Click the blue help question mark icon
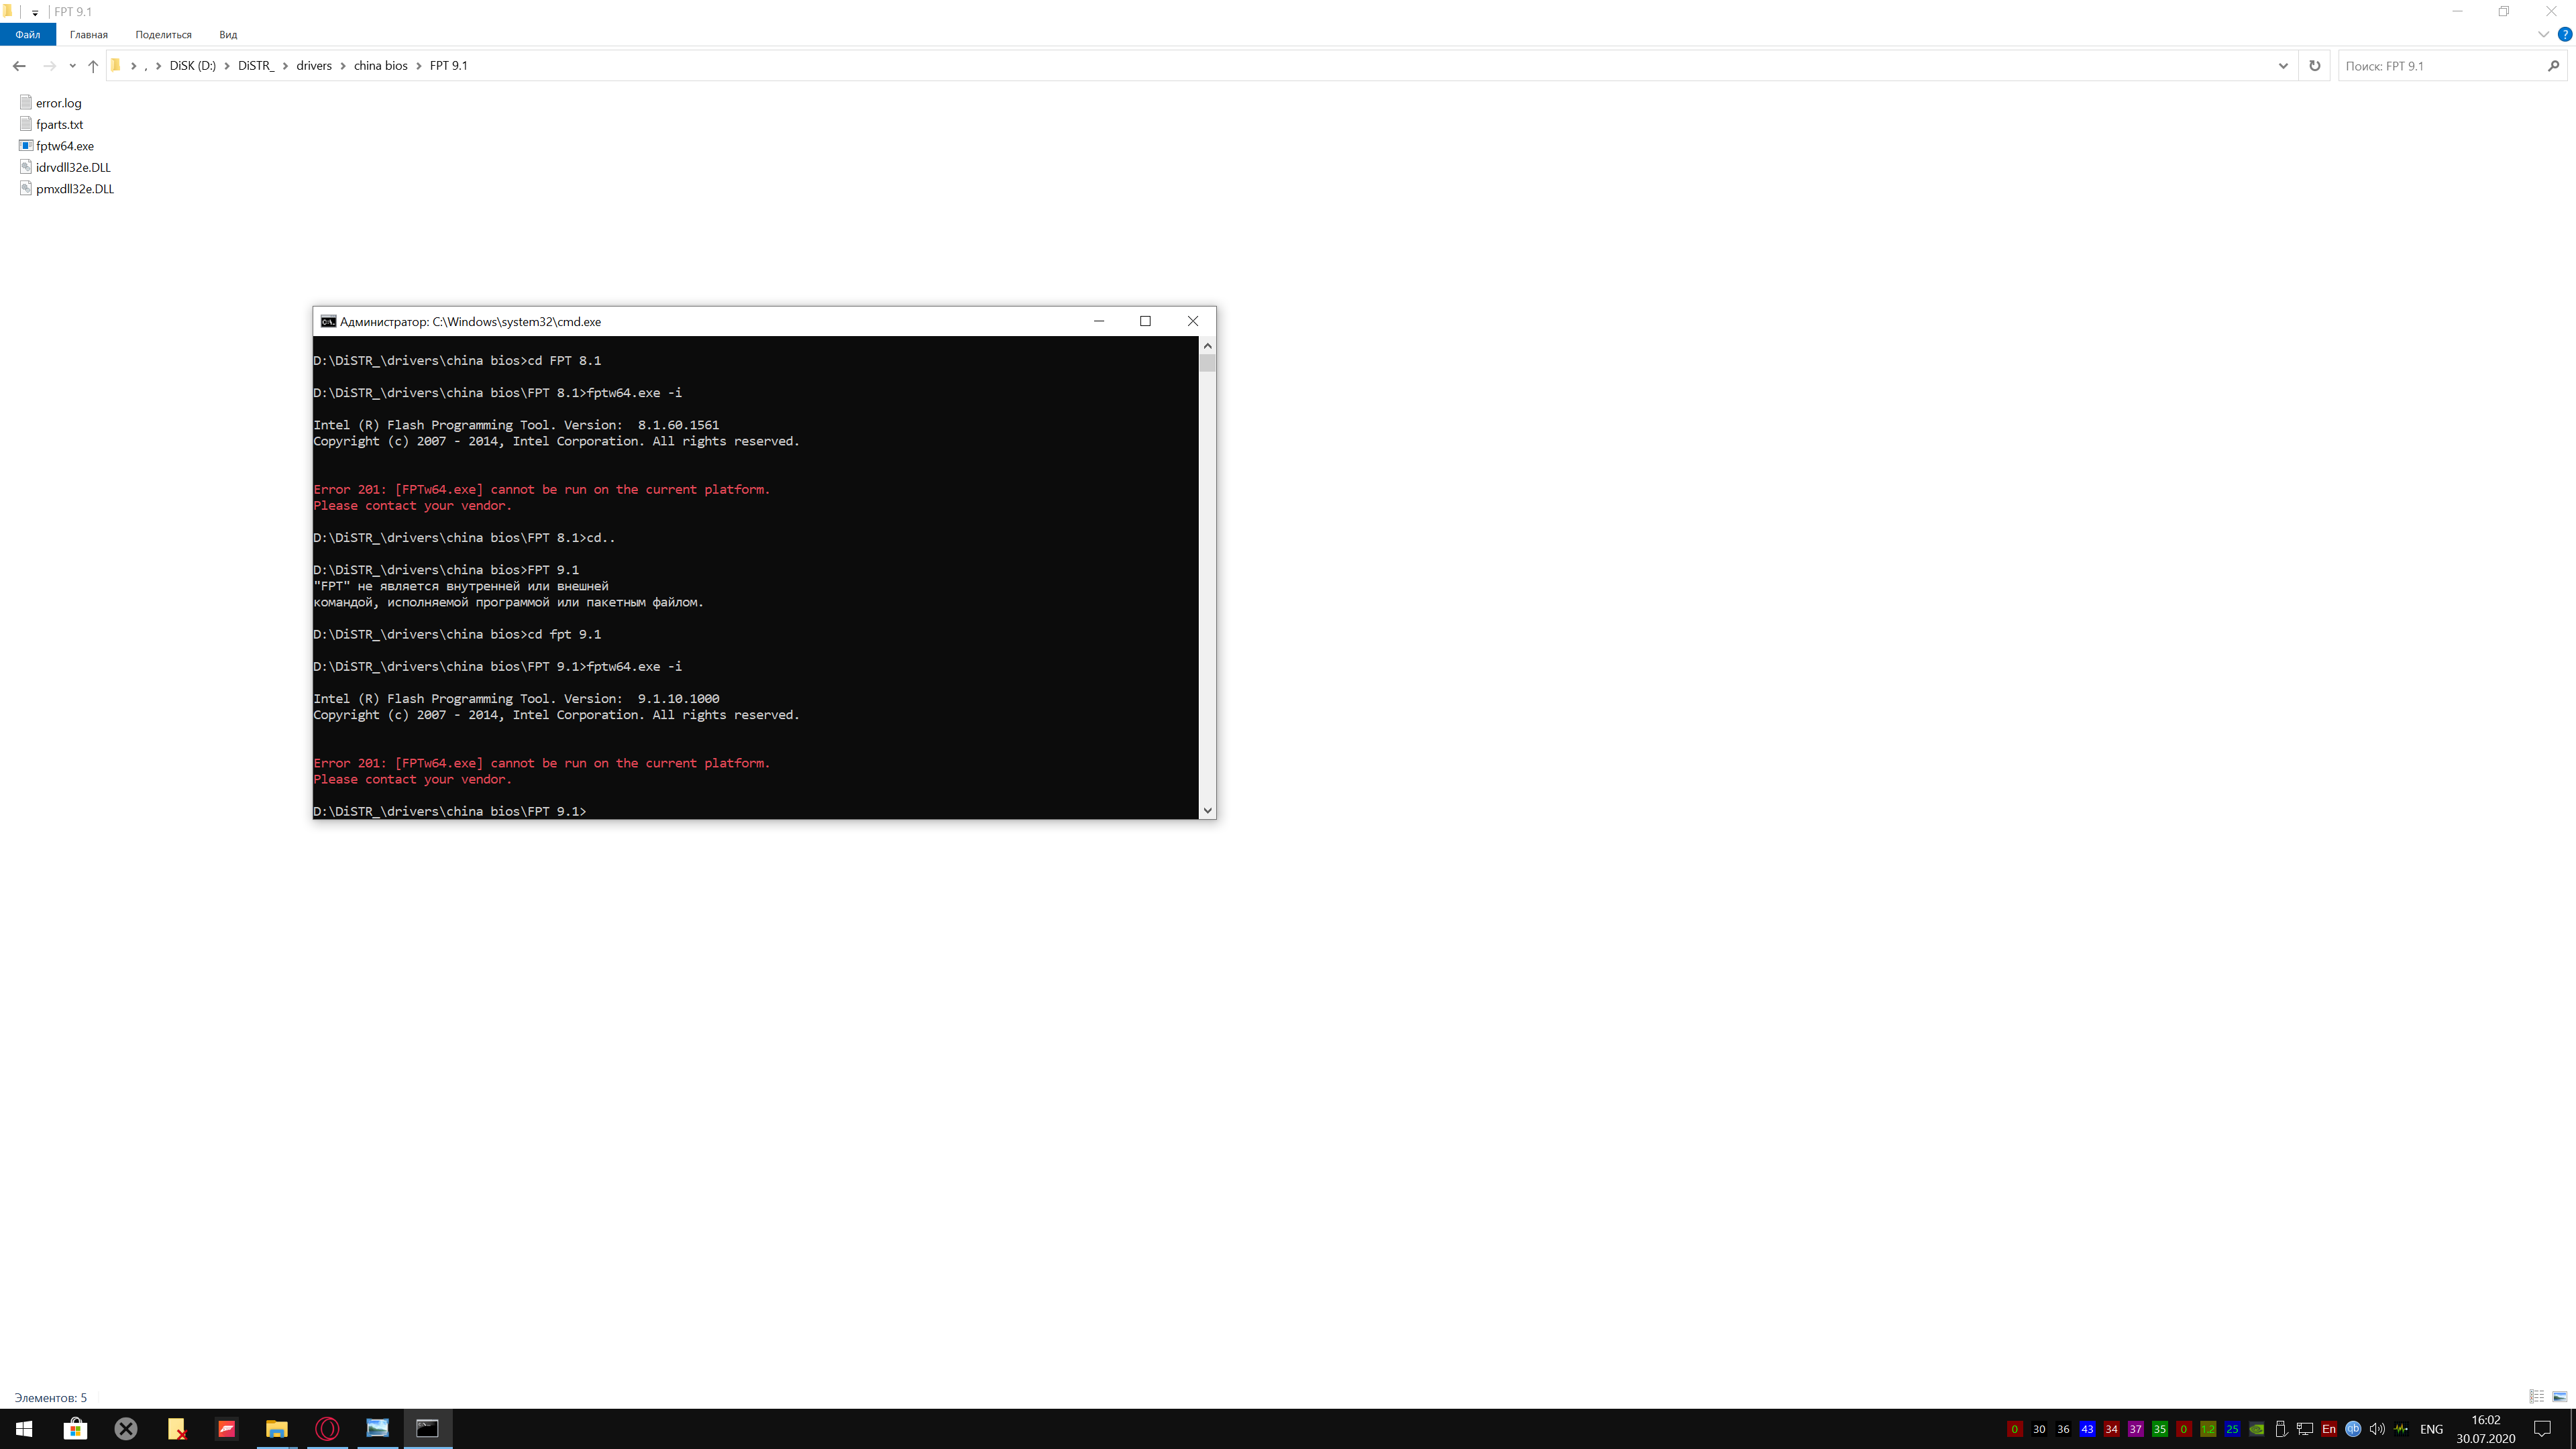 point(2564,34)
